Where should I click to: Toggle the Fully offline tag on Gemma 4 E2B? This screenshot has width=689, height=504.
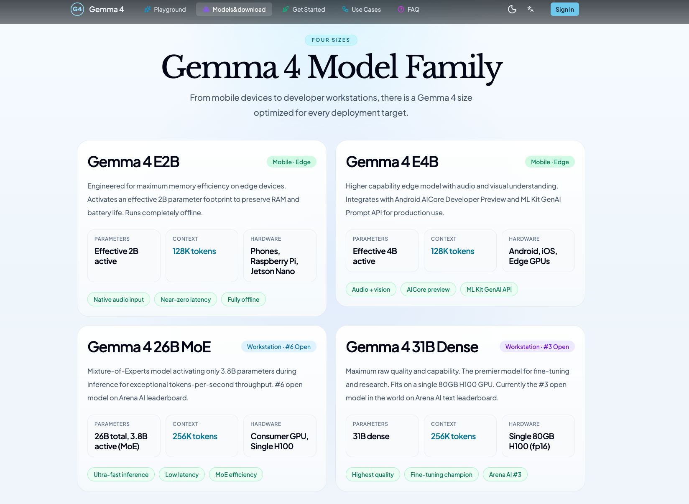tap(243, 299)
